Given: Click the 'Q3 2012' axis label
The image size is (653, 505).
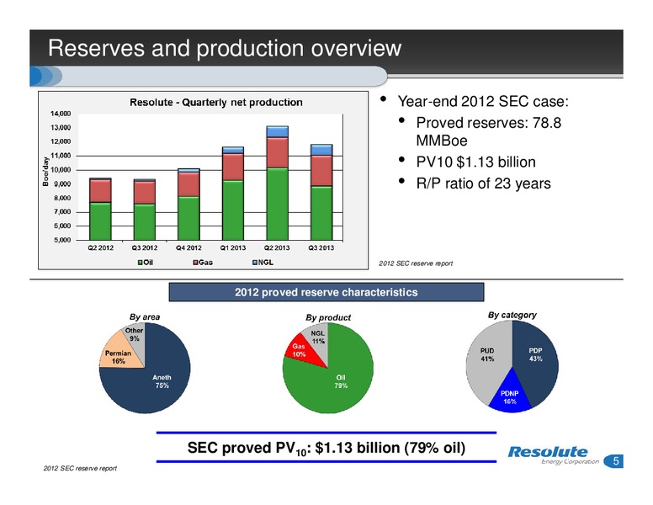Looking at the screenshot, I should 145,248.
